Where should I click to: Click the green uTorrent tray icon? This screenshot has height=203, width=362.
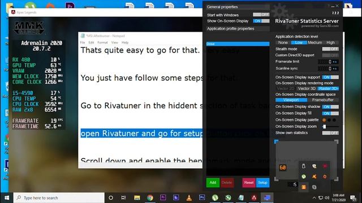click(x=304, y=176)
